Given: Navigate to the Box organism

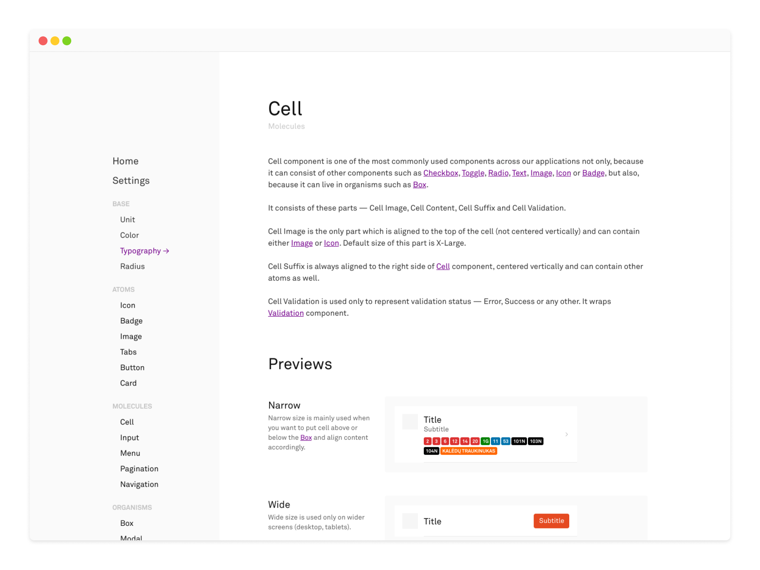Looking at the screenshot, I should [127, 523].
